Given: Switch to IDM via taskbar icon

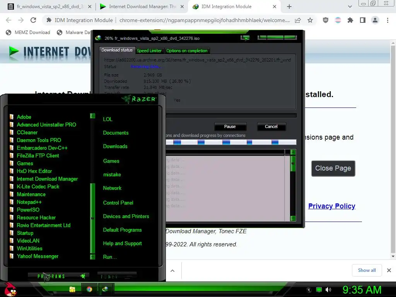Looking at the screenshot, I should point(105,289).
